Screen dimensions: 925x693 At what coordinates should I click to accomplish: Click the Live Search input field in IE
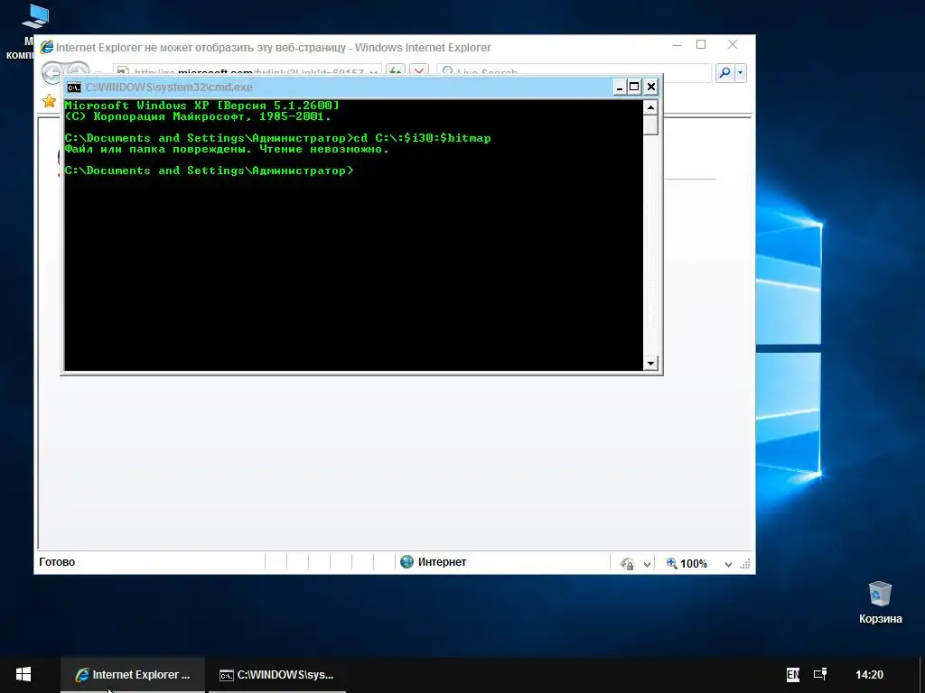point(574,72)
